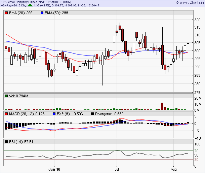The image size is (205, 173).
Task: Click the RSI 70 overbought level label
Action: 196,151
